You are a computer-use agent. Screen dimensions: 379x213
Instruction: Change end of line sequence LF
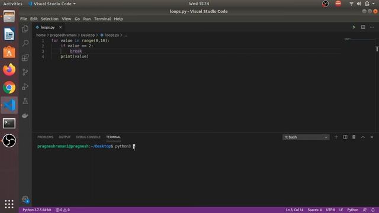coord(341,210)
